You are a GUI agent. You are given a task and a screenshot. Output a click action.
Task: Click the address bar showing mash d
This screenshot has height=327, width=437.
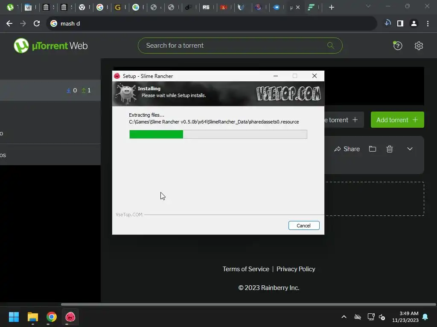click(x=212, y=24)
